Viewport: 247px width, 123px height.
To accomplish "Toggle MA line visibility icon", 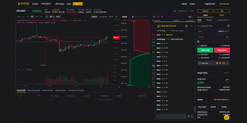I will (x=52, y=23).
